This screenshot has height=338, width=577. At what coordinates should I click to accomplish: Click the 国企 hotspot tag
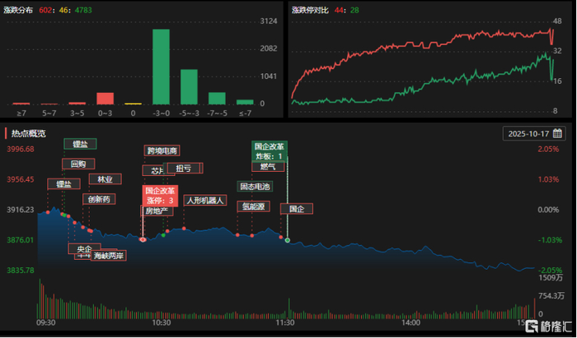coord(297,209)
